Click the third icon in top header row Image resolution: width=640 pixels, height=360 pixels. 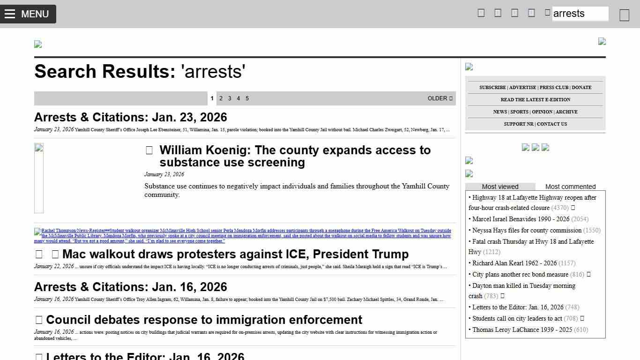coord(514,13)
